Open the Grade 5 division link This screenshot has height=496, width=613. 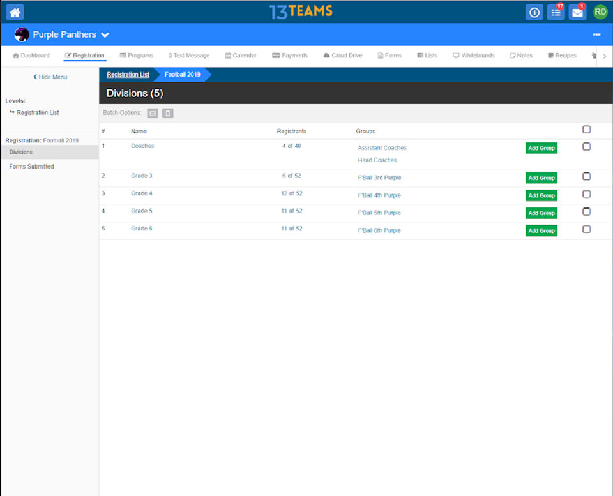142,211
